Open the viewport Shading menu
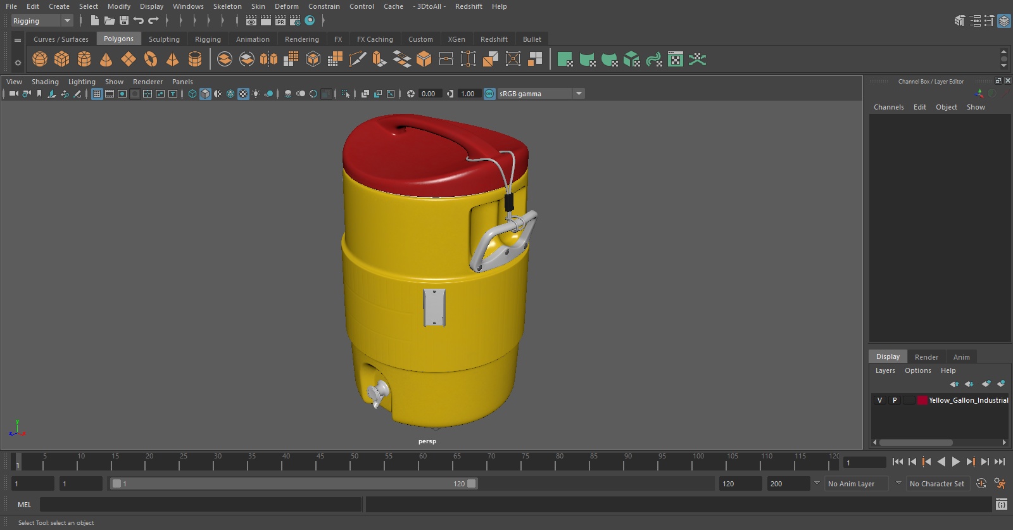 click(45, 82)
